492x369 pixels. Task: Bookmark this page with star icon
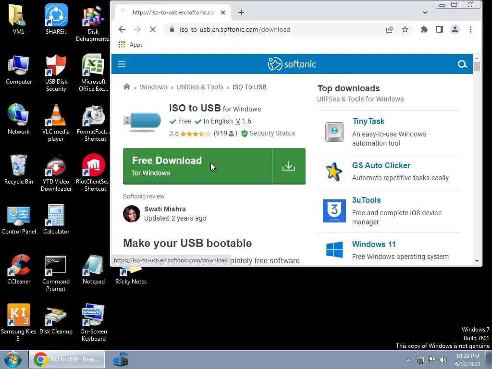click(405, 29)
